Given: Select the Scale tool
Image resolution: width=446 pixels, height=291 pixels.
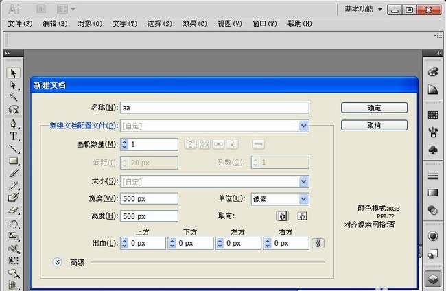Looking at the screenshot, I should [13, 236].
